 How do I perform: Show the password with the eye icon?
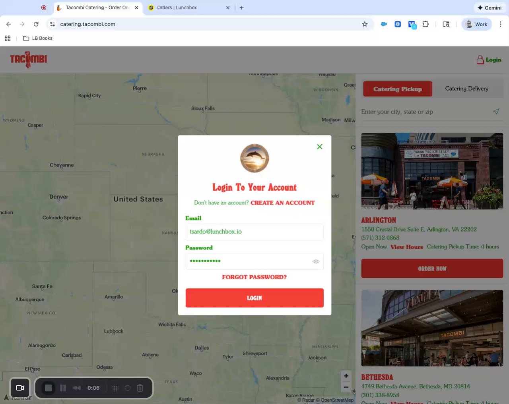point(316,261)
